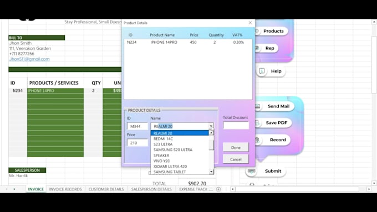377x212 pixels.
Task: Click the Total Discount input field
Action: click(x=236, y=125)
